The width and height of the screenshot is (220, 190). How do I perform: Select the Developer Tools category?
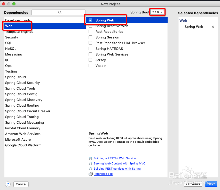(x=45, y=20)
